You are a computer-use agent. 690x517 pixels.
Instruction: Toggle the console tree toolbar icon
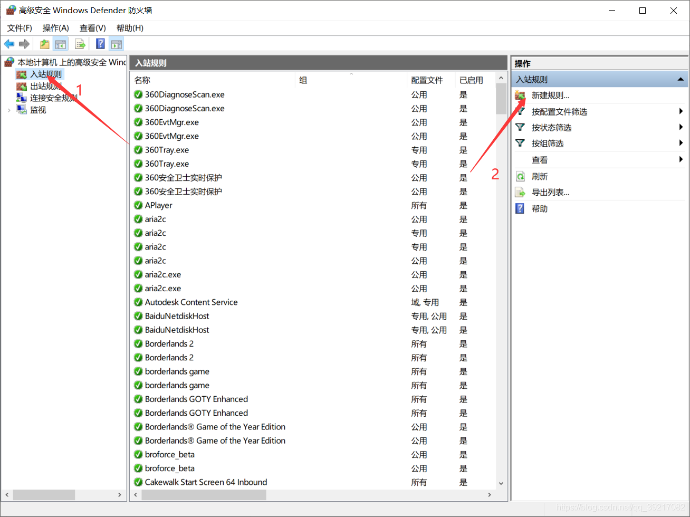coord(61,44)
